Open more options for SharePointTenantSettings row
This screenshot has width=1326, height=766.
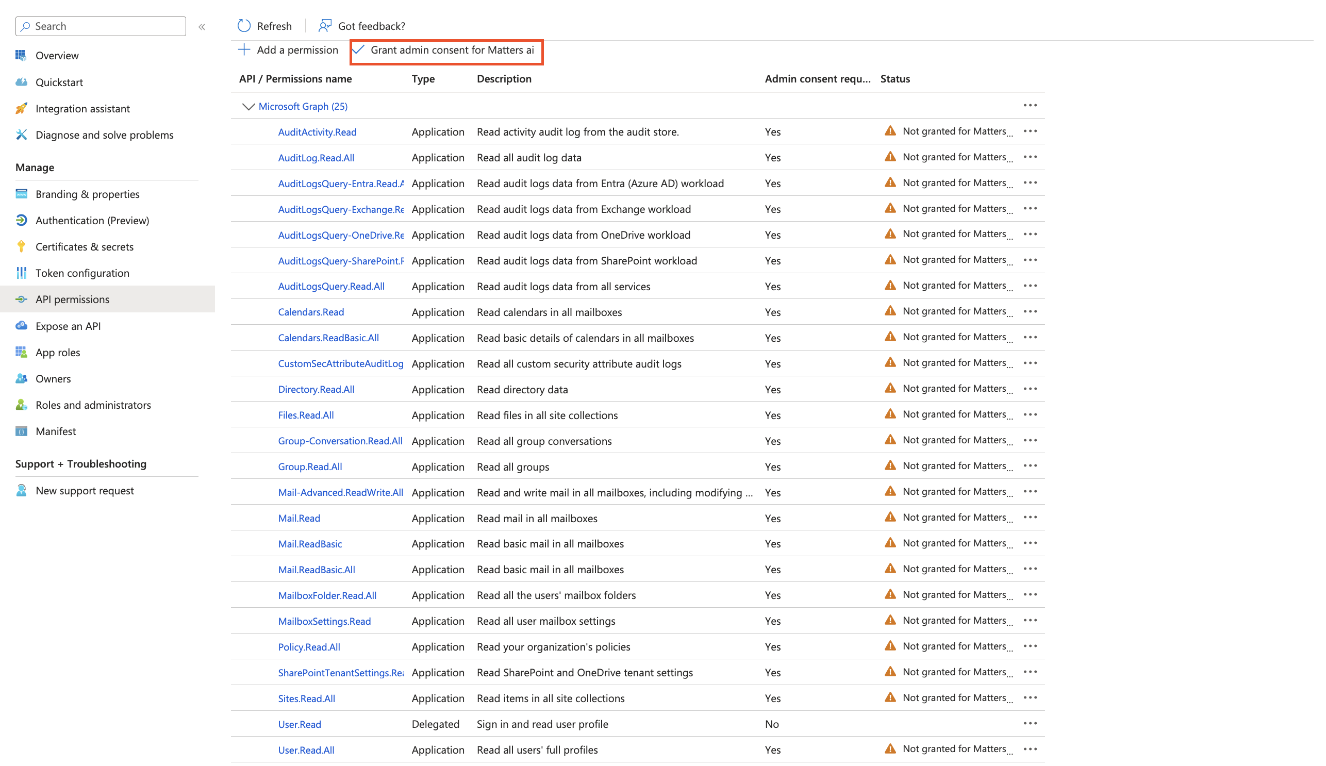pos(1030,672)
